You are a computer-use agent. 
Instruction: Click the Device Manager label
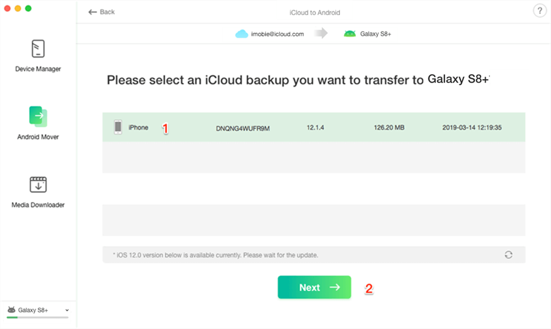coord(38,69)
